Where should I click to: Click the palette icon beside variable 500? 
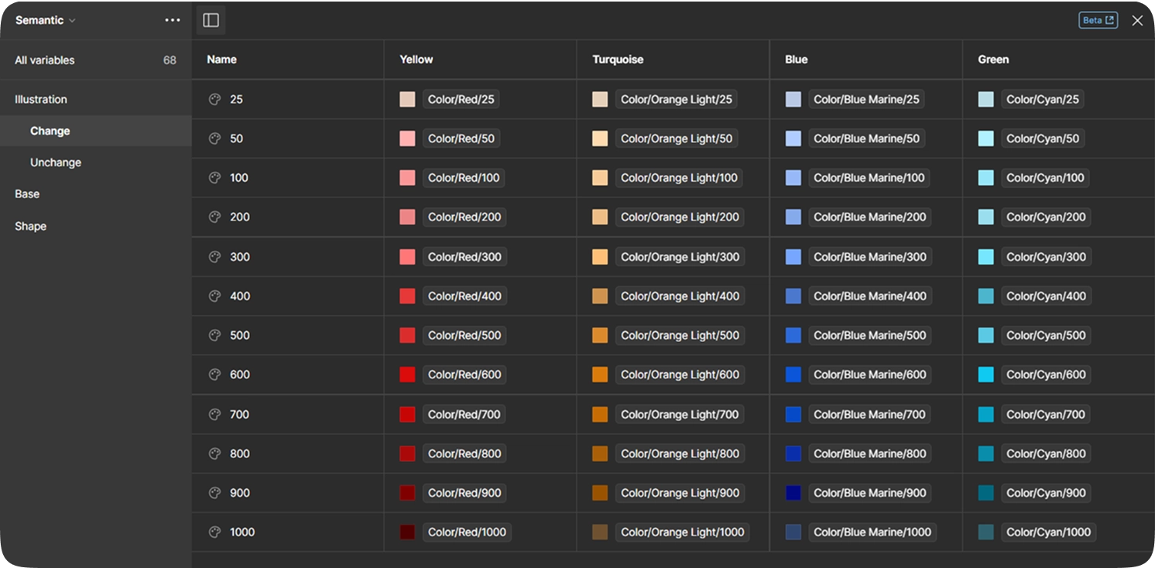point(214,335)
